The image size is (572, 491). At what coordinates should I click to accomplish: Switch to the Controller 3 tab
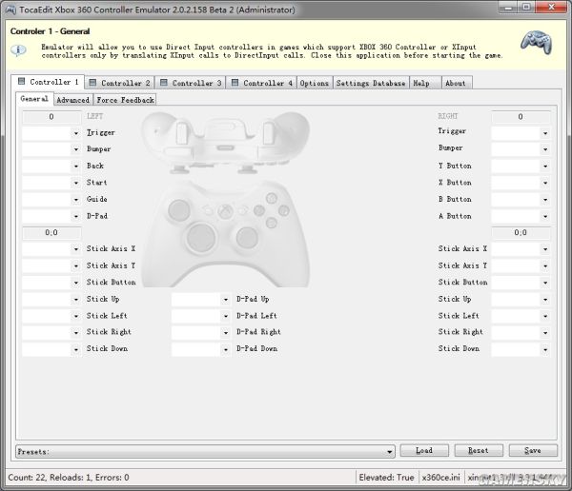click(191, 83)
